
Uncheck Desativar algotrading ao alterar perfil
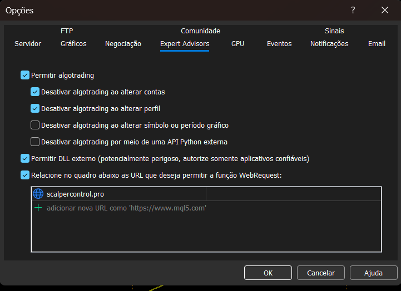(35, 108)
